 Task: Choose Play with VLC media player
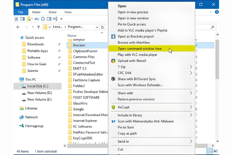click(151, 55)
